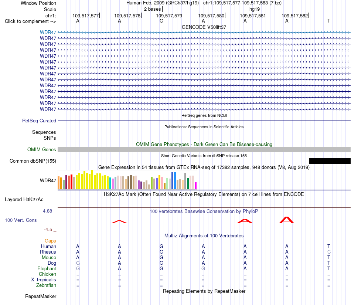This screenshot has height=305, width=351.
Task: Click the -4.5 lower conservation scale value
Action: point(48,229)
